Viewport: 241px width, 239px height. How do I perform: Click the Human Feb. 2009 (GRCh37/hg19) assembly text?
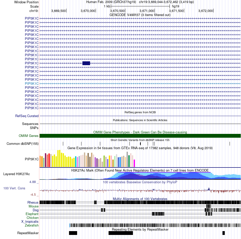(111, 2)
